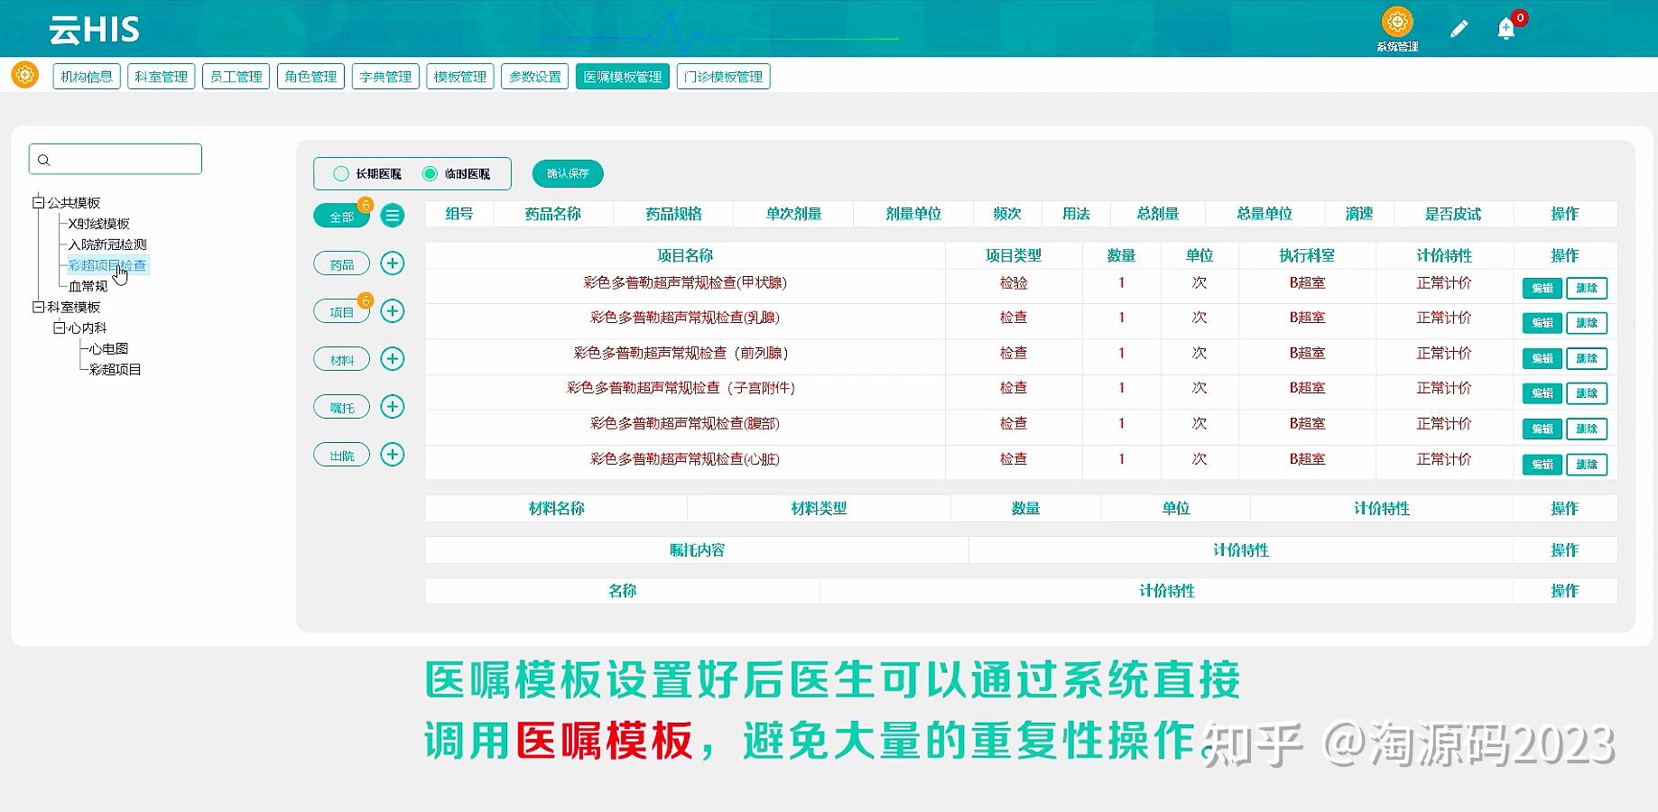
Task: Switch to 门诊模板管理 tab
Action: [x=724, y=77]
